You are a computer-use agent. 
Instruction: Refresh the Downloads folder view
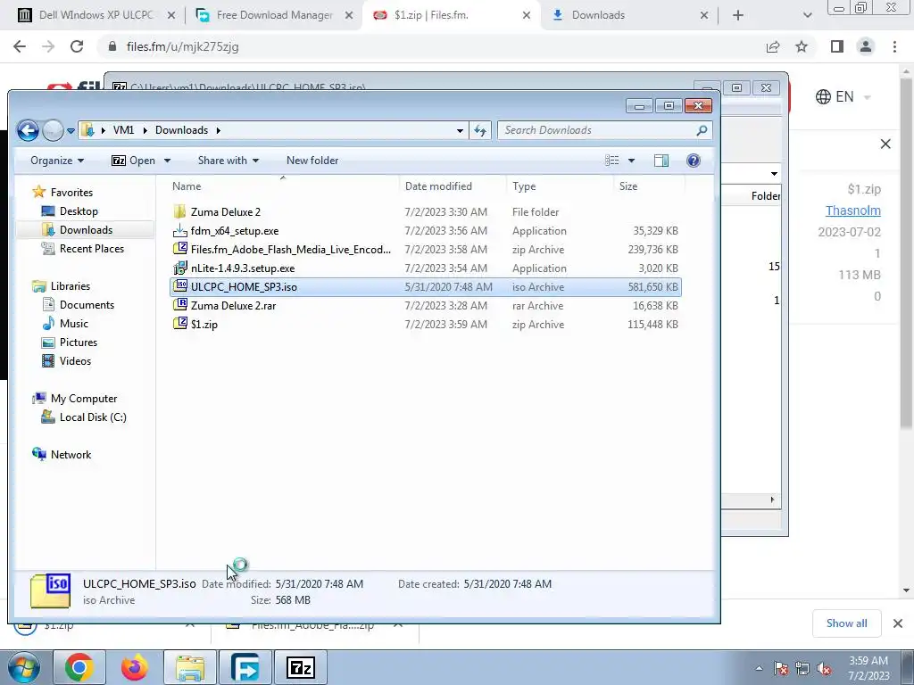pyautogui.click(x=479, y=130)
